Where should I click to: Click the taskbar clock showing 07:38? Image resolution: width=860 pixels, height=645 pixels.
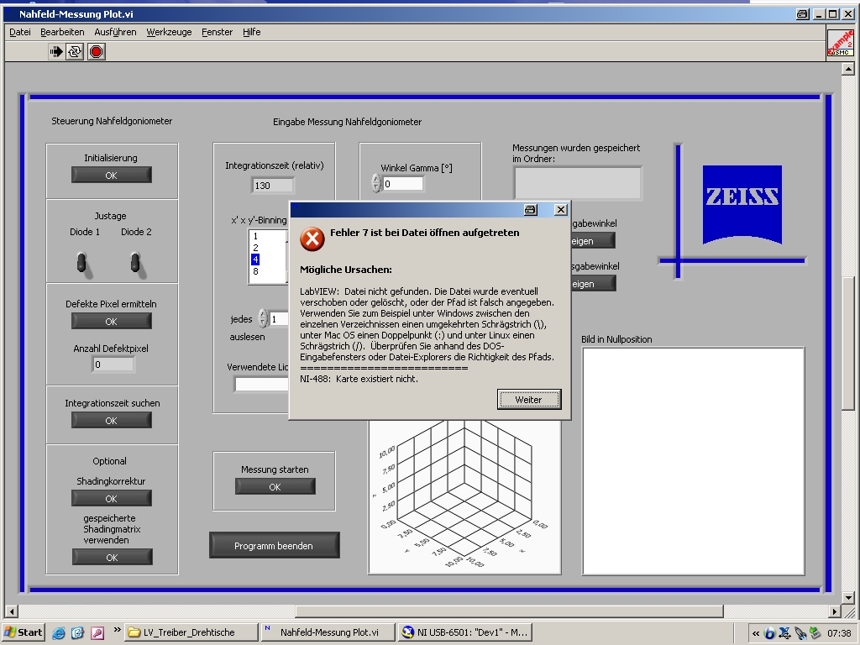pos(839,633)
